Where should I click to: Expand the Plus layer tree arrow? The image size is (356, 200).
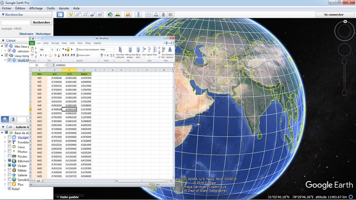click(5, 184)
